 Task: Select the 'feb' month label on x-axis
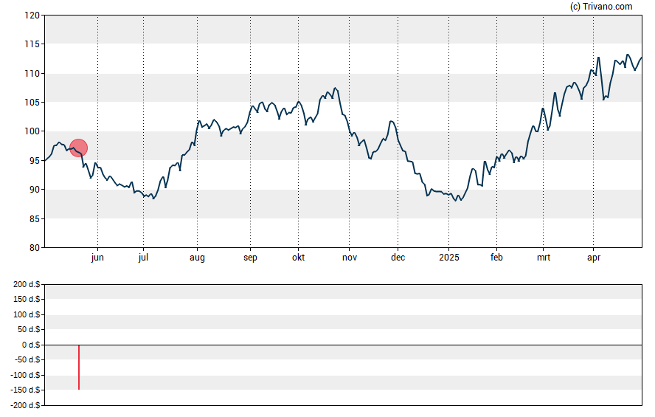click(496, 258)
